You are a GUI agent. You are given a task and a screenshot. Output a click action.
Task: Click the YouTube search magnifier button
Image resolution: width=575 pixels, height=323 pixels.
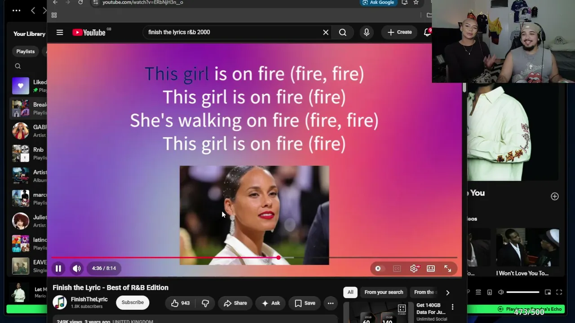343,32
